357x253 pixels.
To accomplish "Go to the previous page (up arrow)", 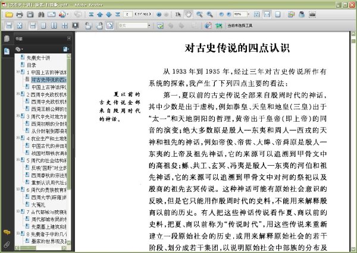I will coord(100,14).
